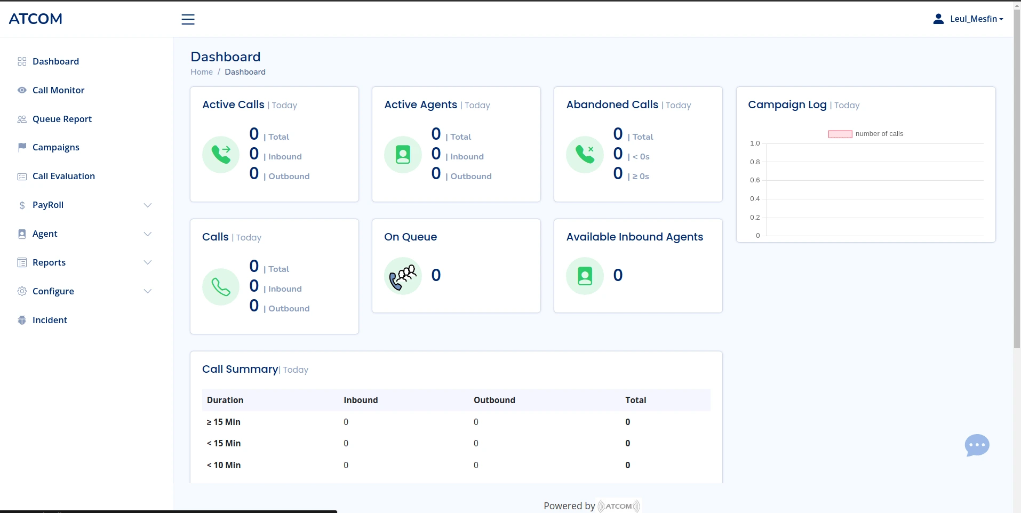Screen dimensions: 1021x513
Task: Expand the Agent submenu chevron
Action: [148, 234]
